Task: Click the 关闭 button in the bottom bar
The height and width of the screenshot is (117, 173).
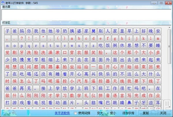Action: pos(163,113)
